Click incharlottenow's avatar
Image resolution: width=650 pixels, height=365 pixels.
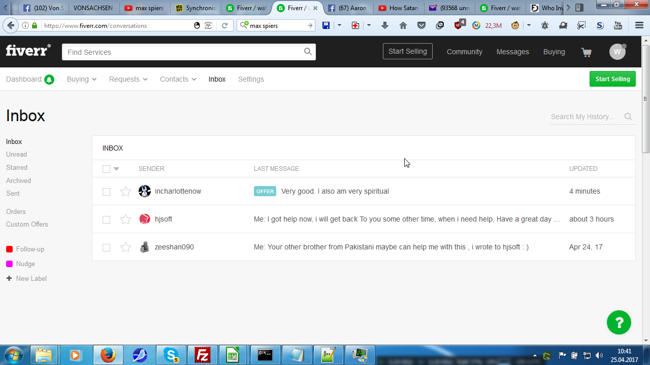point(145,191)
